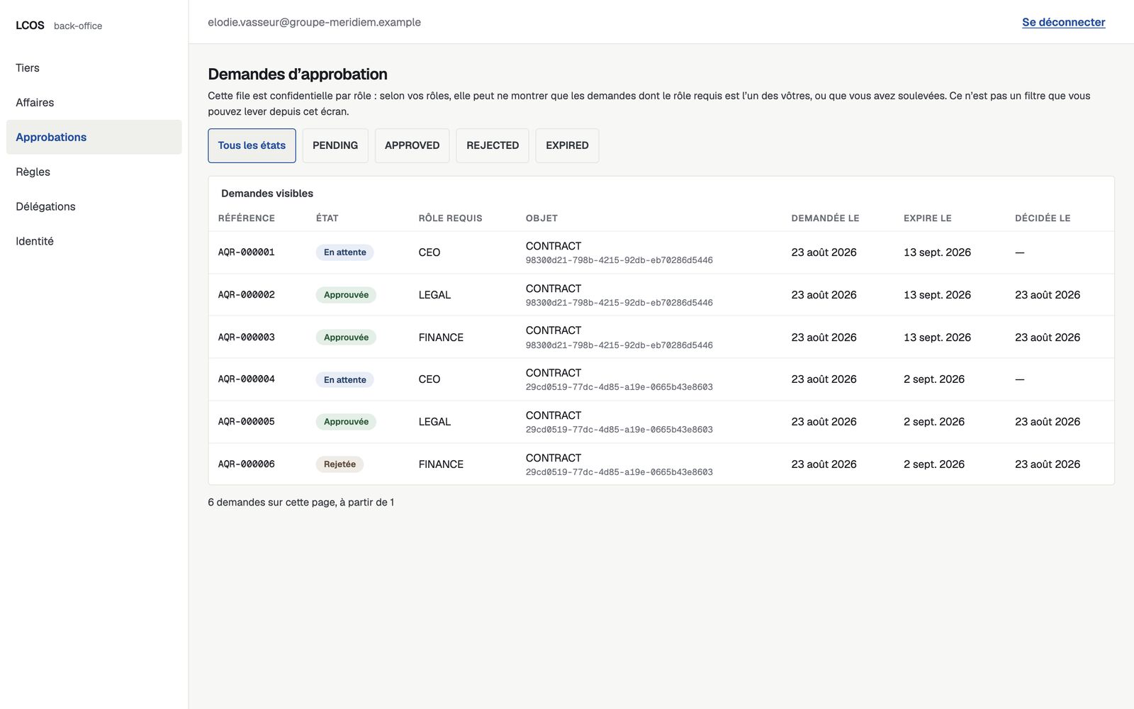Click the DÉCIDÉE LE column header

pos(1043,218)
